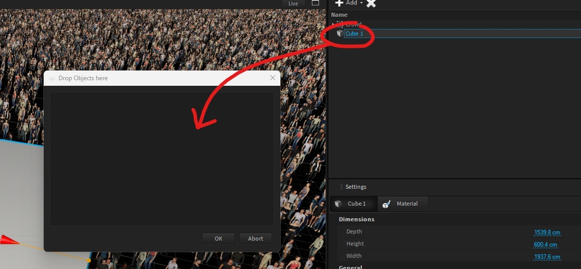Click the Height value 600,4 cm
The image size is (581, 269).
tap(545, 244)
